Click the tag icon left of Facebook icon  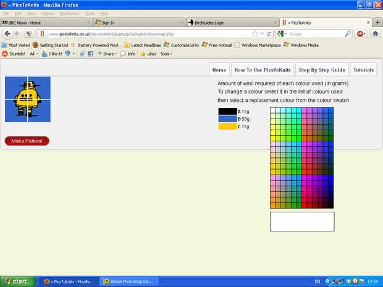coord(82,54)
